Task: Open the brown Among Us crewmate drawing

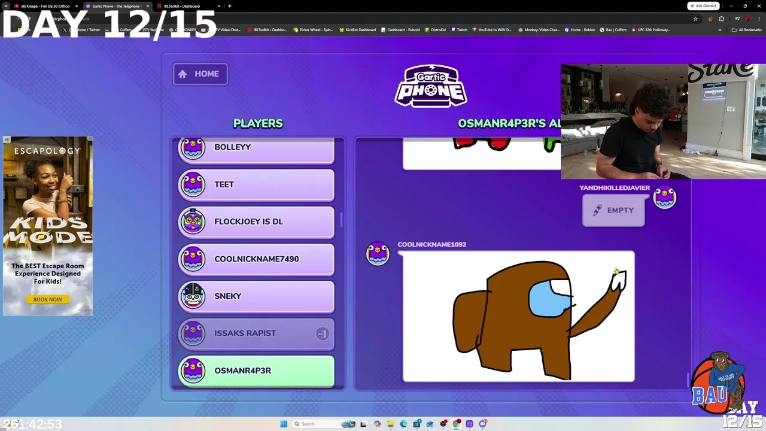Action: pyautogui.click(x=518, y=316)
